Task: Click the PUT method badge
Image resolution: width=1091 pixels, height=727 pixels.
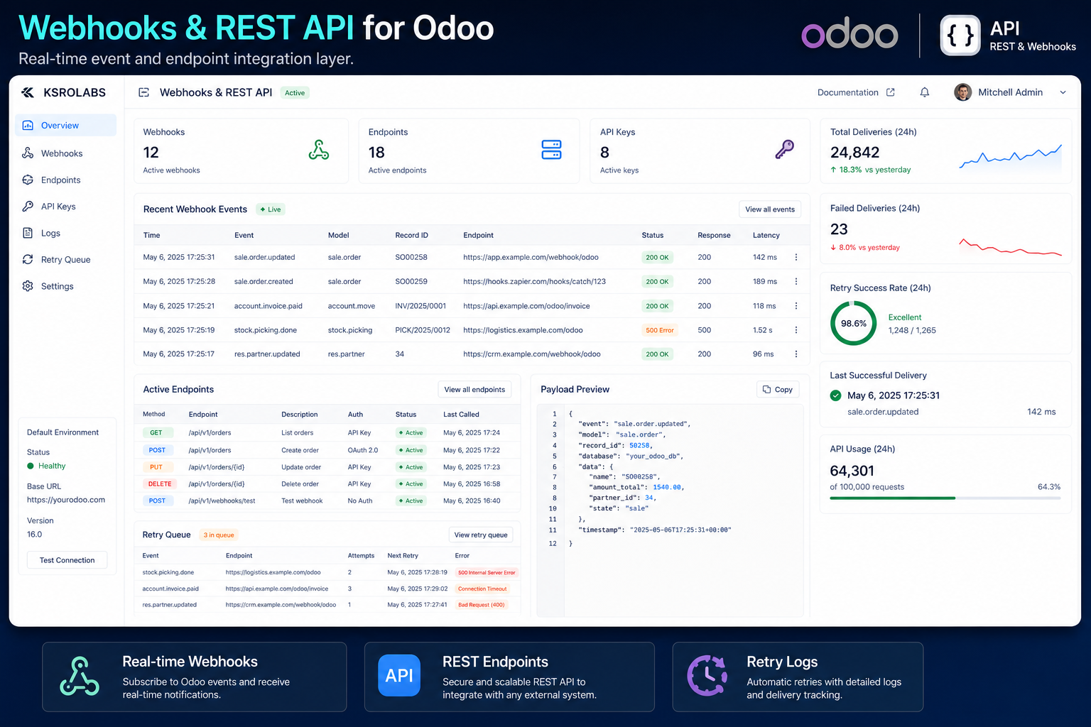Action: (x=156, y=467)
